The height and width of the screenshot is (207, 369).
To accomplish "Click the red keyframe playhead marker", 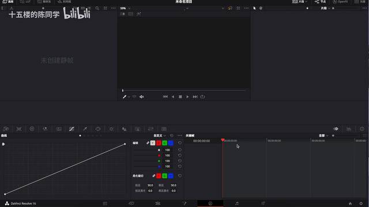I will point(223,140).
